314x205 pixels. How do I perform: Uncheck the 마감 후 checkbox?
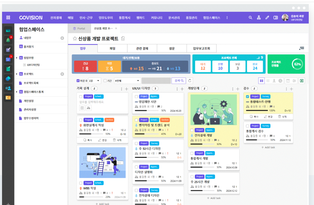[78, 81]
